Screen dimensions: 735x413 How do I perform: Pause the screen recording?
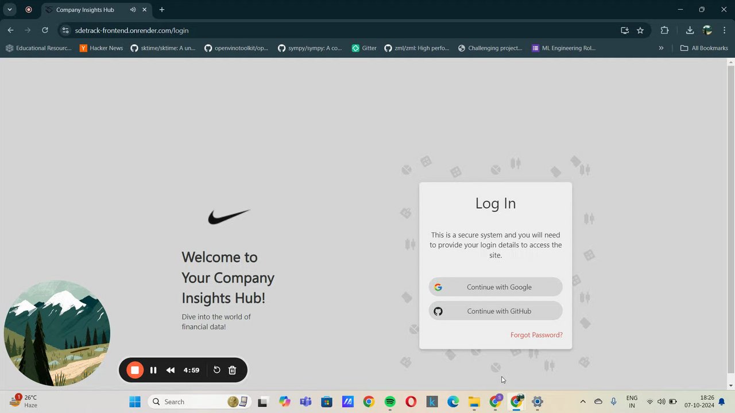[153, 370]
